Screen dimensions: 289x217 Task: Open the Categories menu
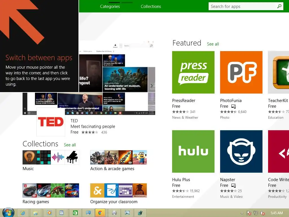[110, 6]
